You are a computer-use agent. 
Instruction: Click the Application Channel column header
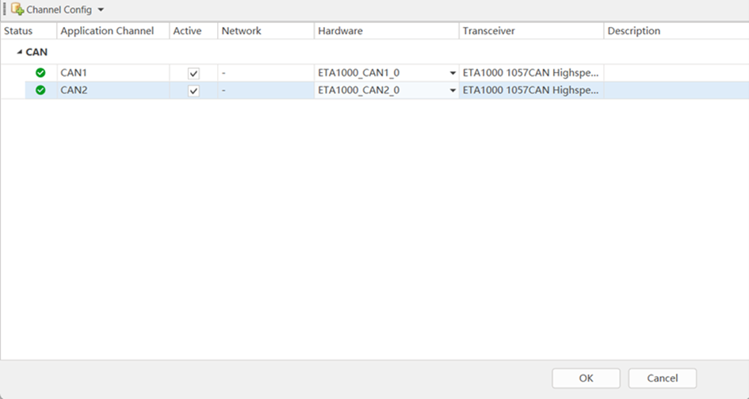click(x=107, y=31)
